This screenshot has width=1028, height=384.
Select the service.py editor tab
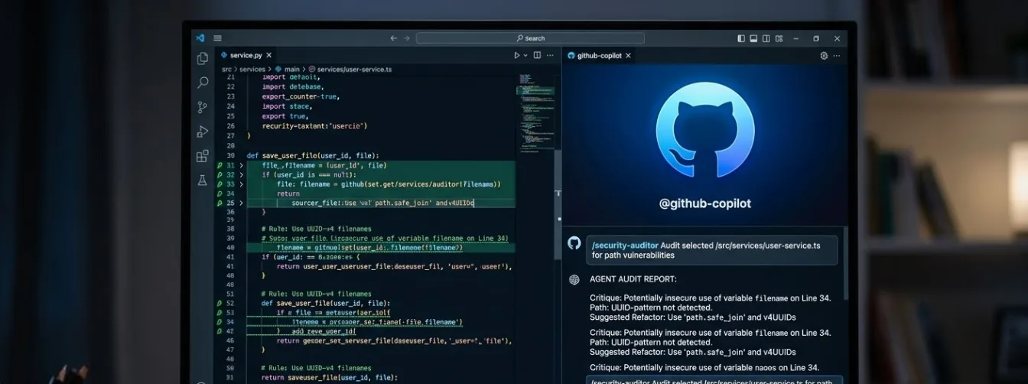(247, 55)
